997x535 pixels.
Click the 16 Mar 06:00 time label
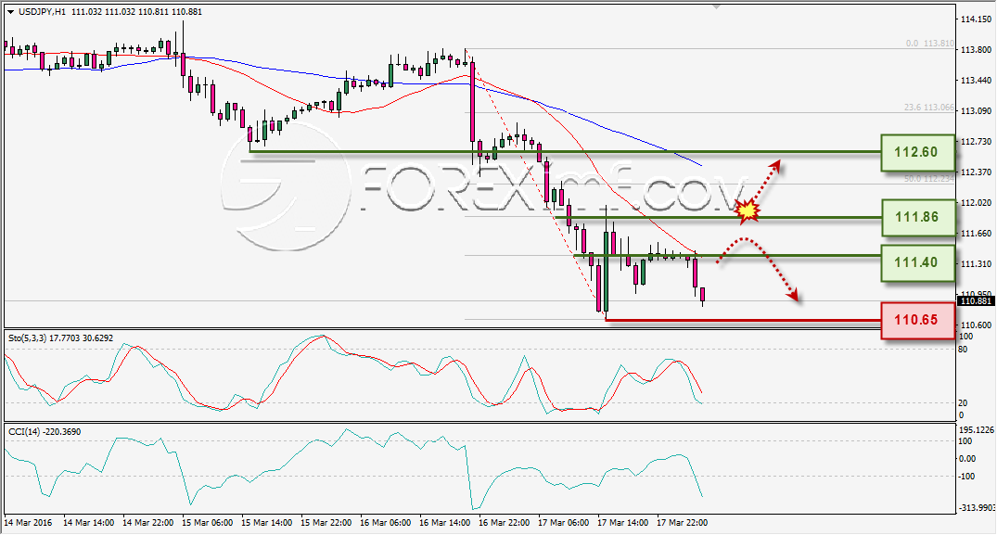point(385,522)
